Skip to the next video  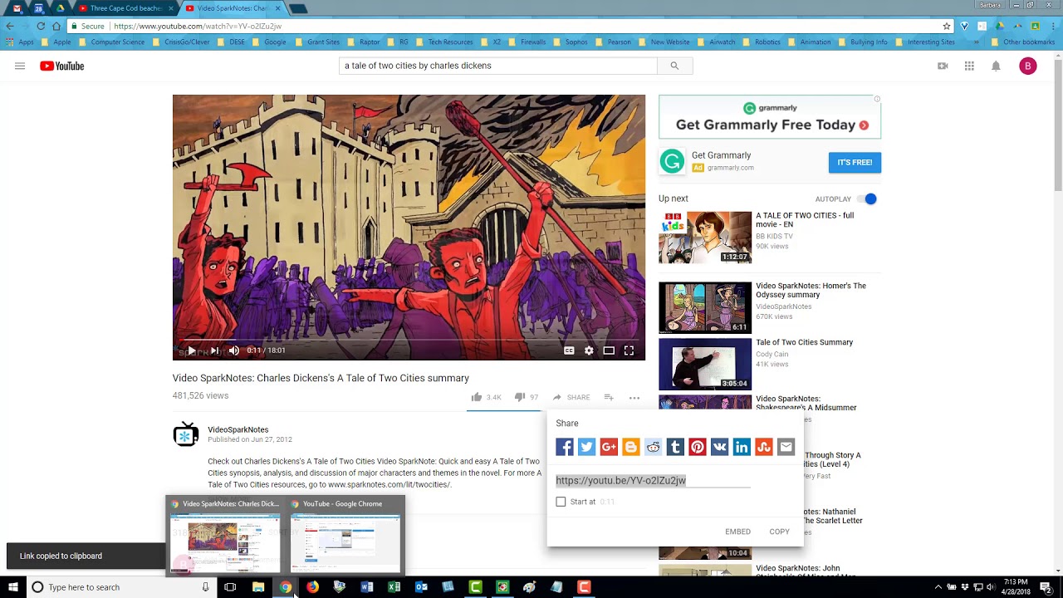[214, 350]
